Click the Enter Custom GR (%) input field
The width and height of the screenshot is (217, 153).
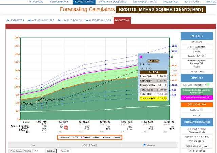pyautogui.click(x=39, y=151)
